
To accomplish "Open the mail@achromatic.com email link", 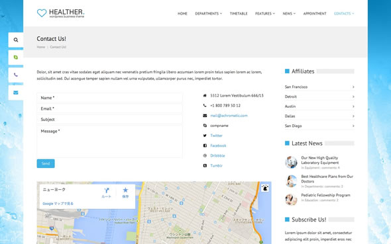I will coord(229,116).
